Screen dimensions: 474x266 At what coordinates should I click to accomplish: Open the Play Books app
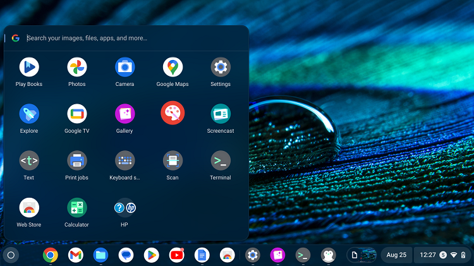coord(29,67)
